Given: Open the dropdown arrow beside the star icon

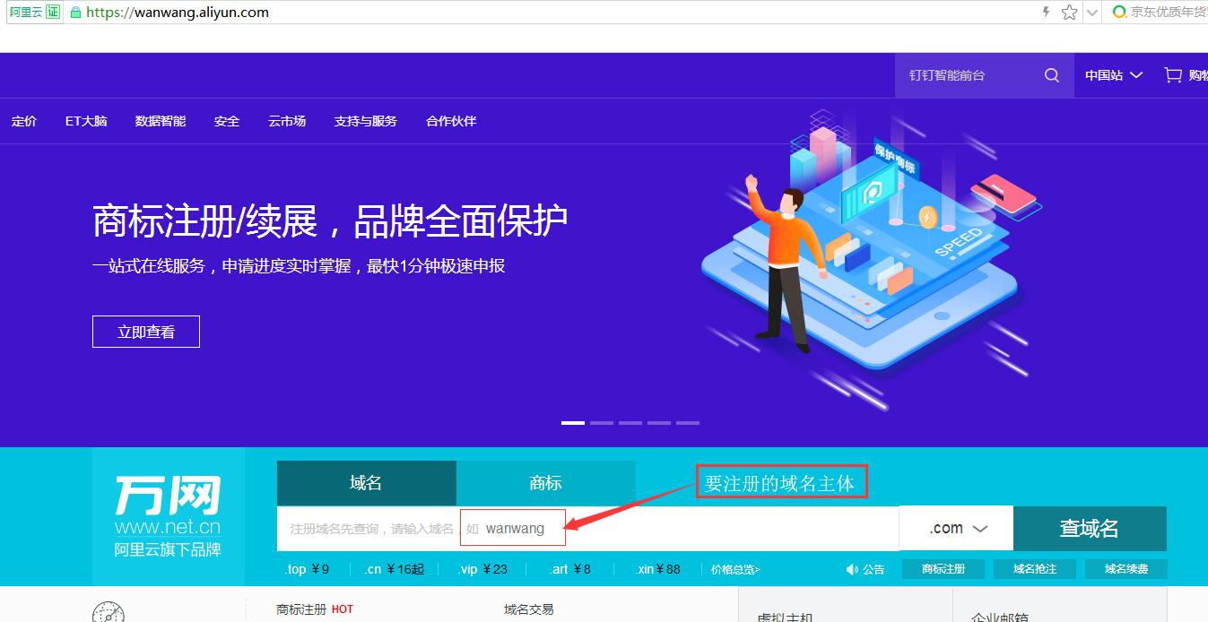Looking at the screenshot, I should (x=1091, y=13).
